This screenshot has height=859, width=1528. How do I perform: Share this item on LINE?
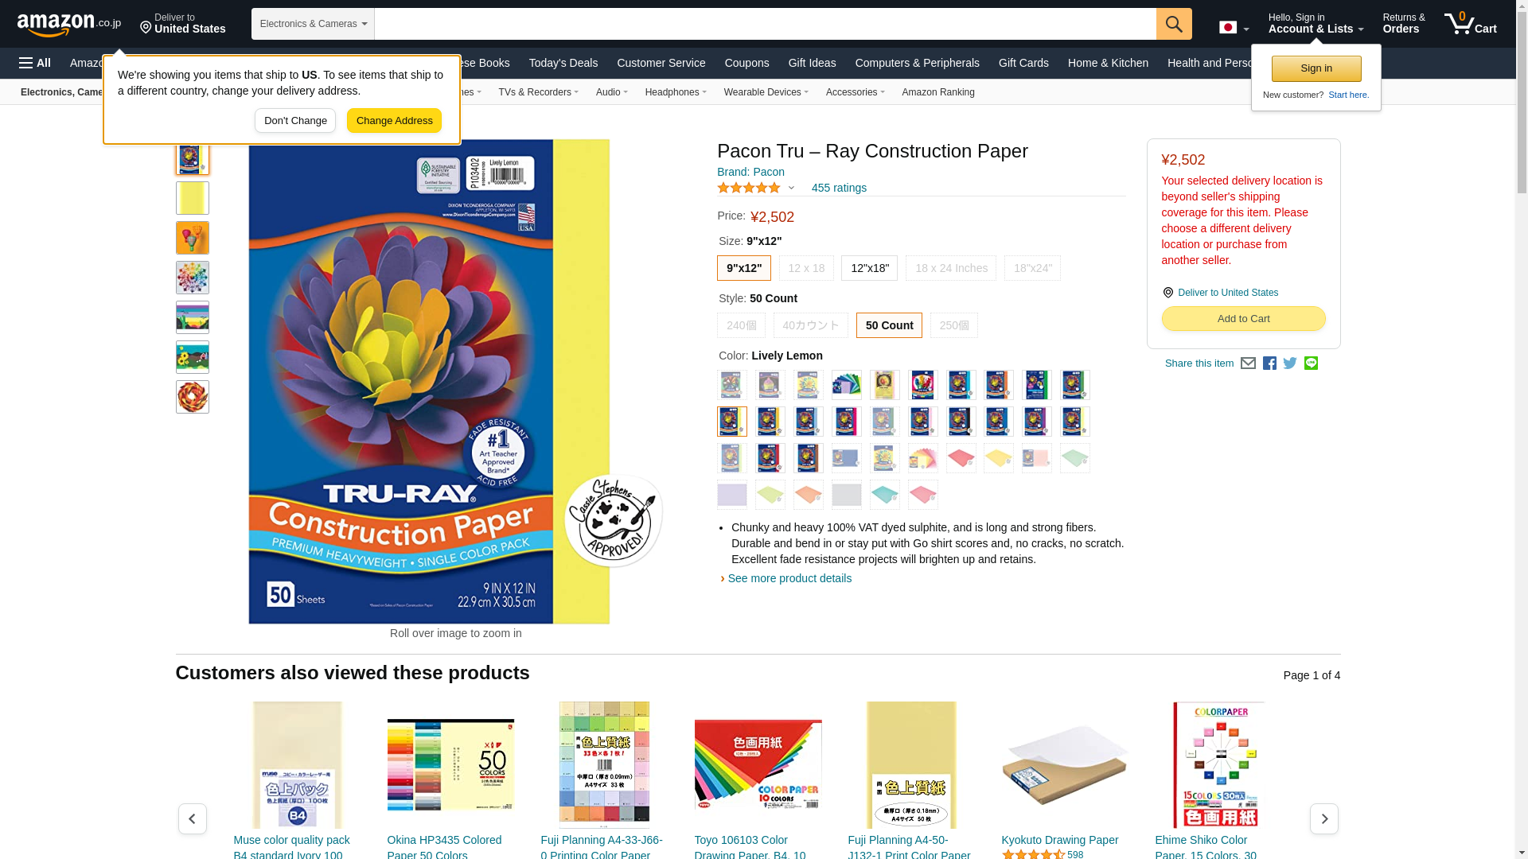1311,363
